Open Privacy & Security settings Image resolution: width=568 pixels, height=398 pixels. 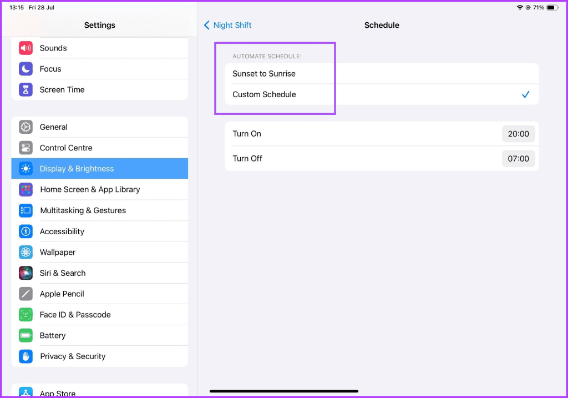(100, 356)
